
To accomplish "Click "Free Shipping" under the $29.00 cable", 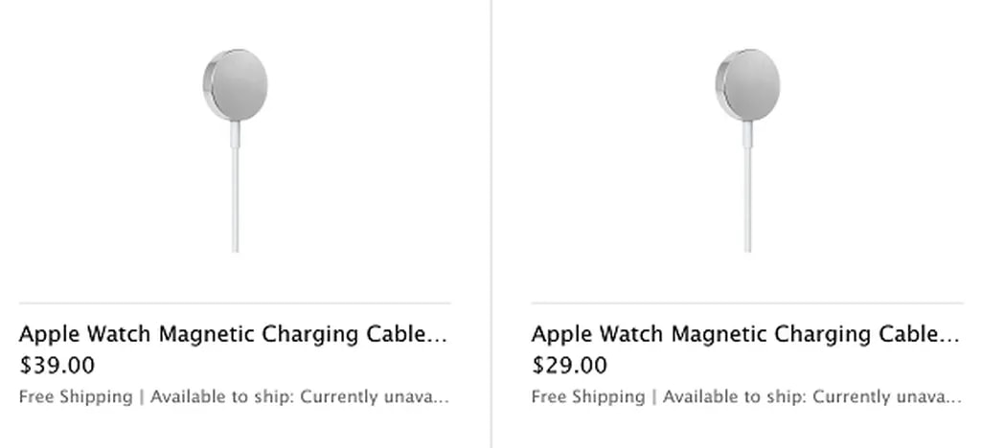I will pos(587,396).
